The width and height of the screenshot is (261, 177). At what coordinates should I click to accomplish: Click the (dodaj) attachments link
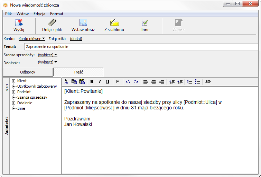(x=76, y=39)
